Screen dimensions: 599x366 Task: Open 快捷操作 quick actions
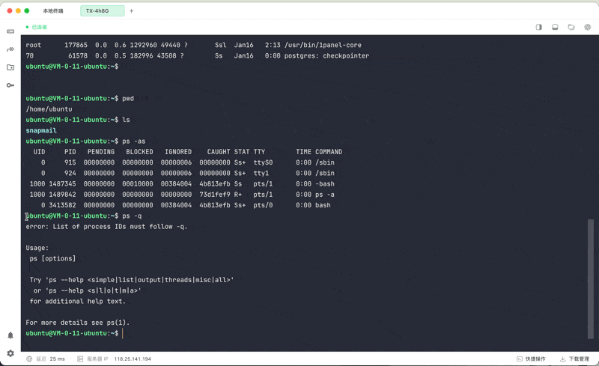pos(531,359)
